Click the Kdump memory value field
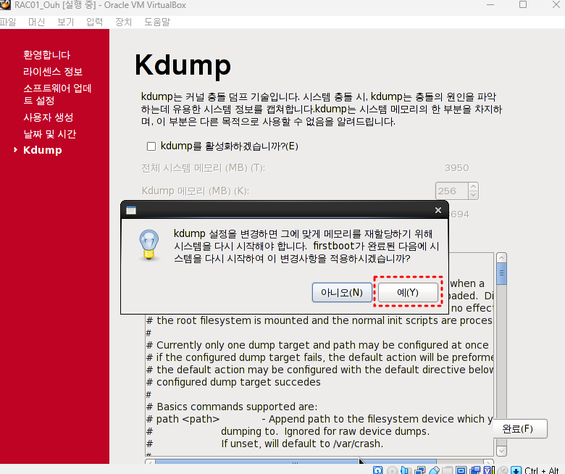 pos(452,191)
